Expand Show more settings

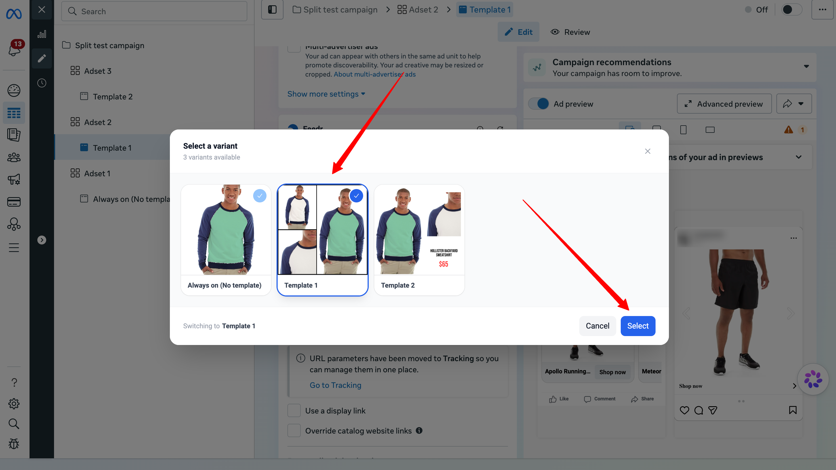326,94
